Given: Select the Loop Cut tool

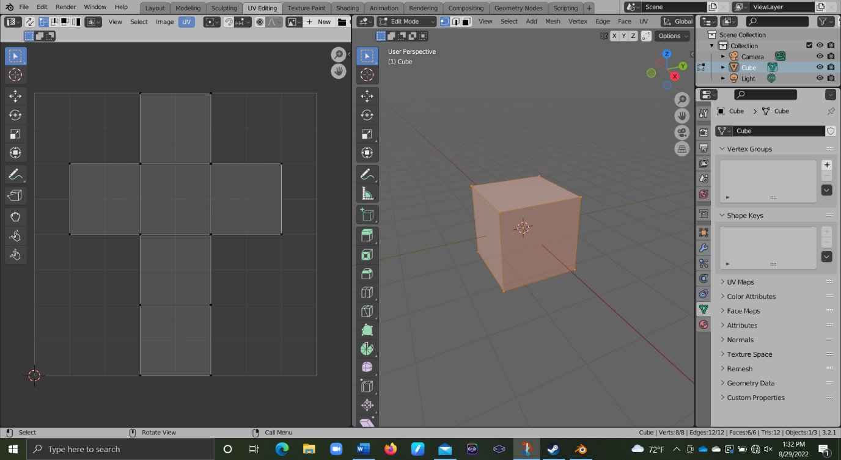Looking at the screenshot, I should (367, 292).
